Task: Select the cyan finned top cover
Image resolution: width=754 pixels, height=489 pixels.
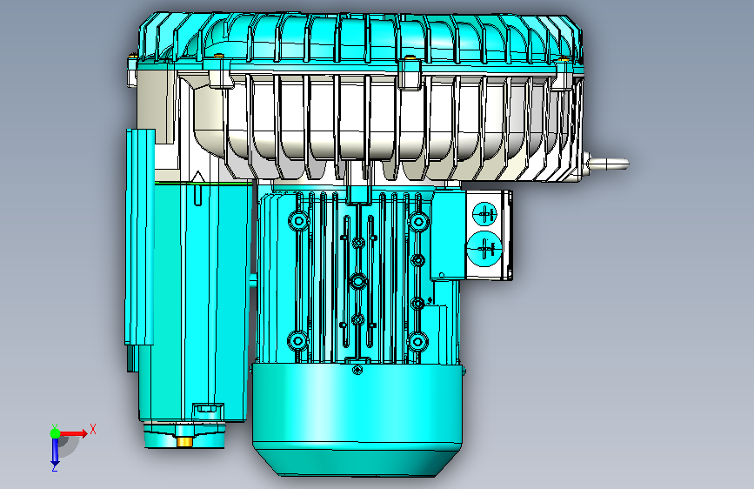Action: tap(361, 41)
